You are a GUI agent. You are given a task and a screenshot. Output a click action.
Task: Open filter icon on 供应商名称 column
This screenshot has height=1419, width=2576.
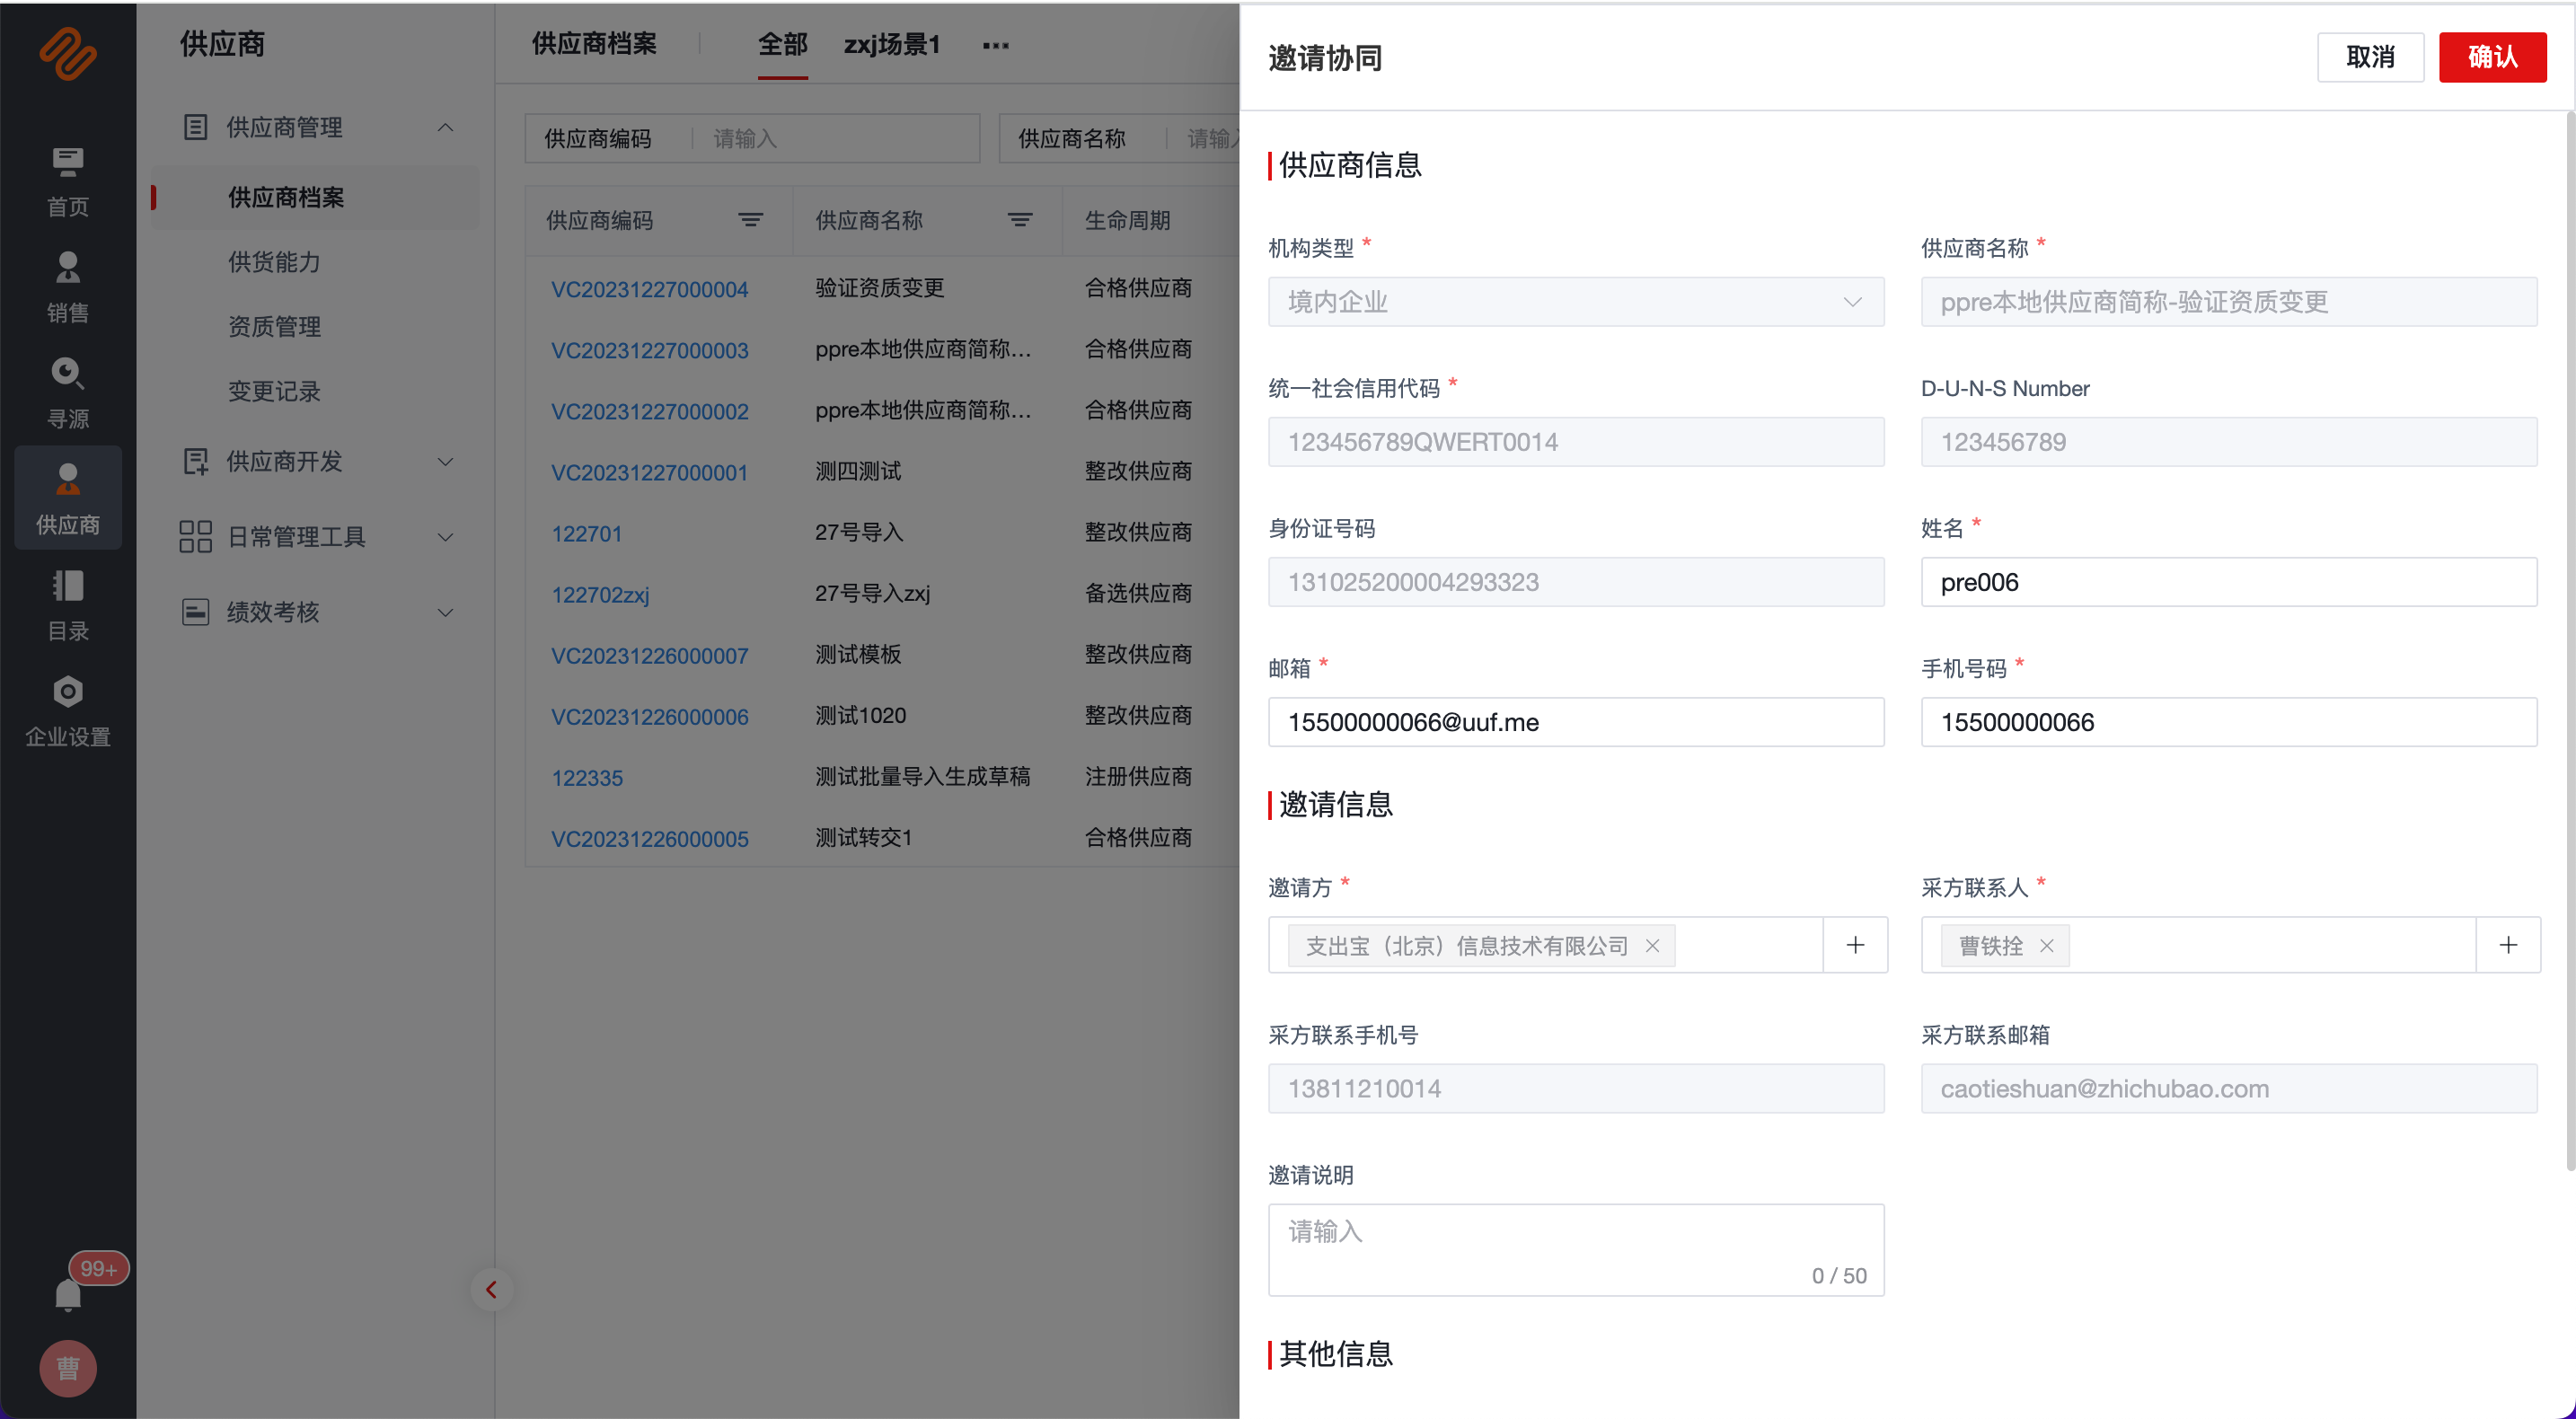click(x=1020, y=220)
